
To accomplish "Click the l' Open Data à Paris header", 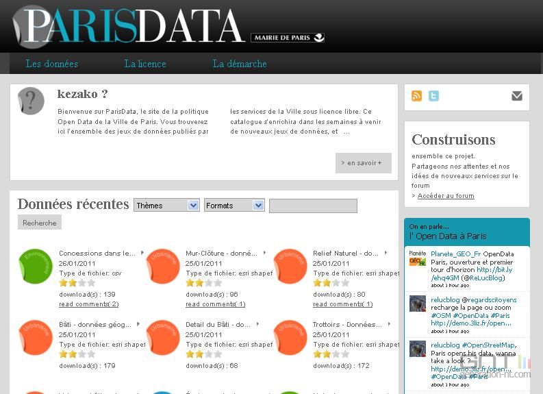I will [x=447, y=236].
